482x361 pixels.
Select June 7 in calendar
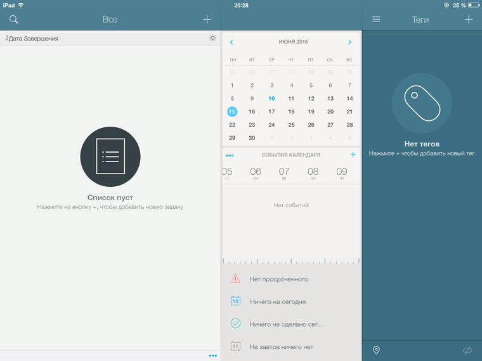(349, 85)
